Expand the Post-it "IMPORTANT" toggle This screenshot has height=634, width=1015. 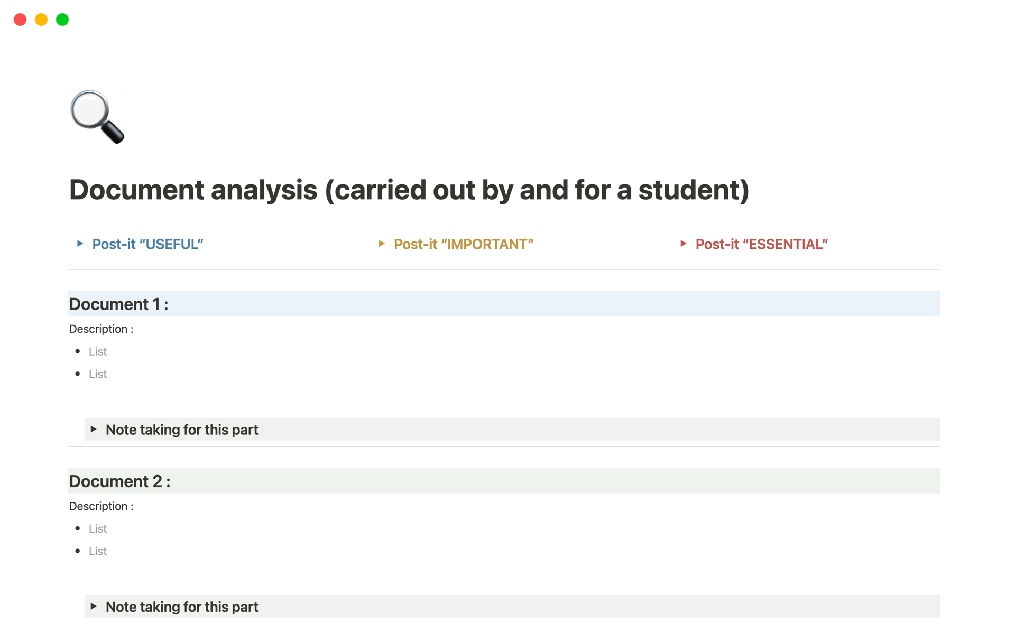click(x=464, y=244)
